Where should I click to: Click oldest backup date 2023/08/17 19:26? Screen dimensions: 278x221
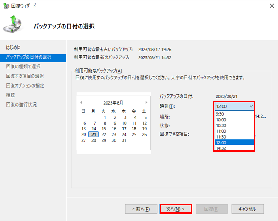tap(155, 49)
